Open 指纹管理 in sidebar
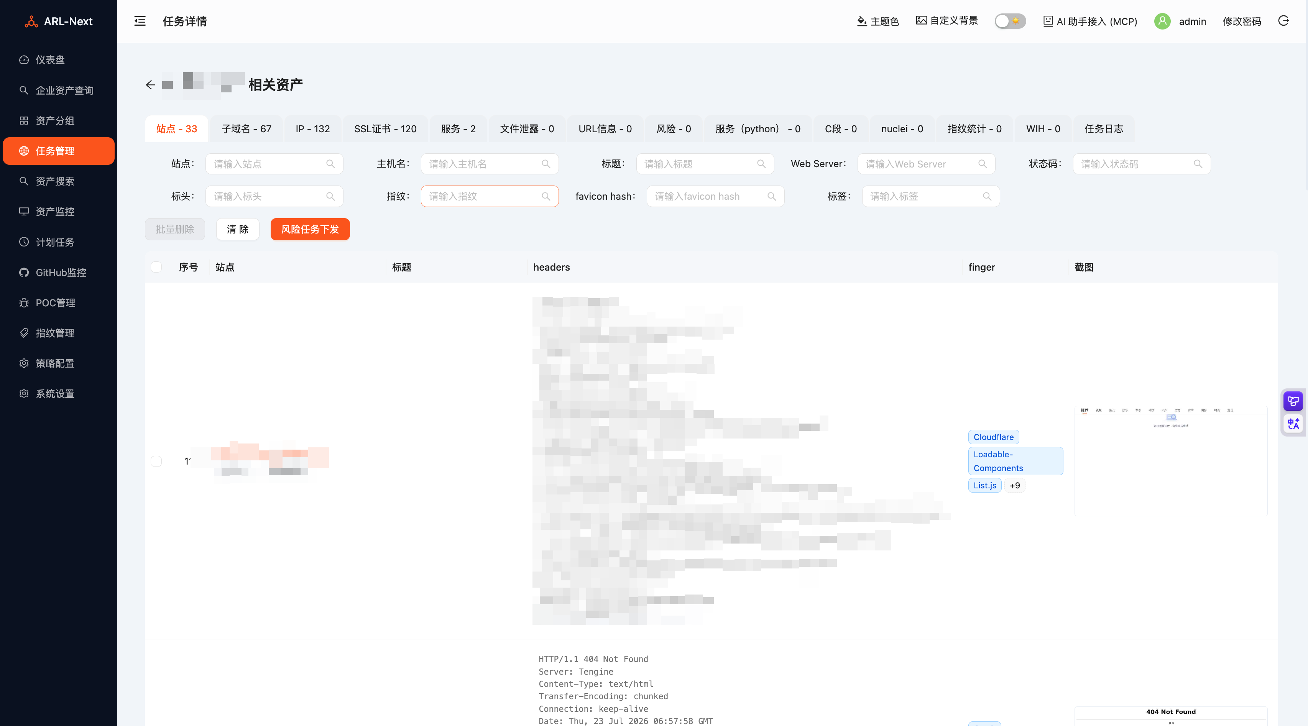This screenshot has width=1308, height=726. pos(58,333)
